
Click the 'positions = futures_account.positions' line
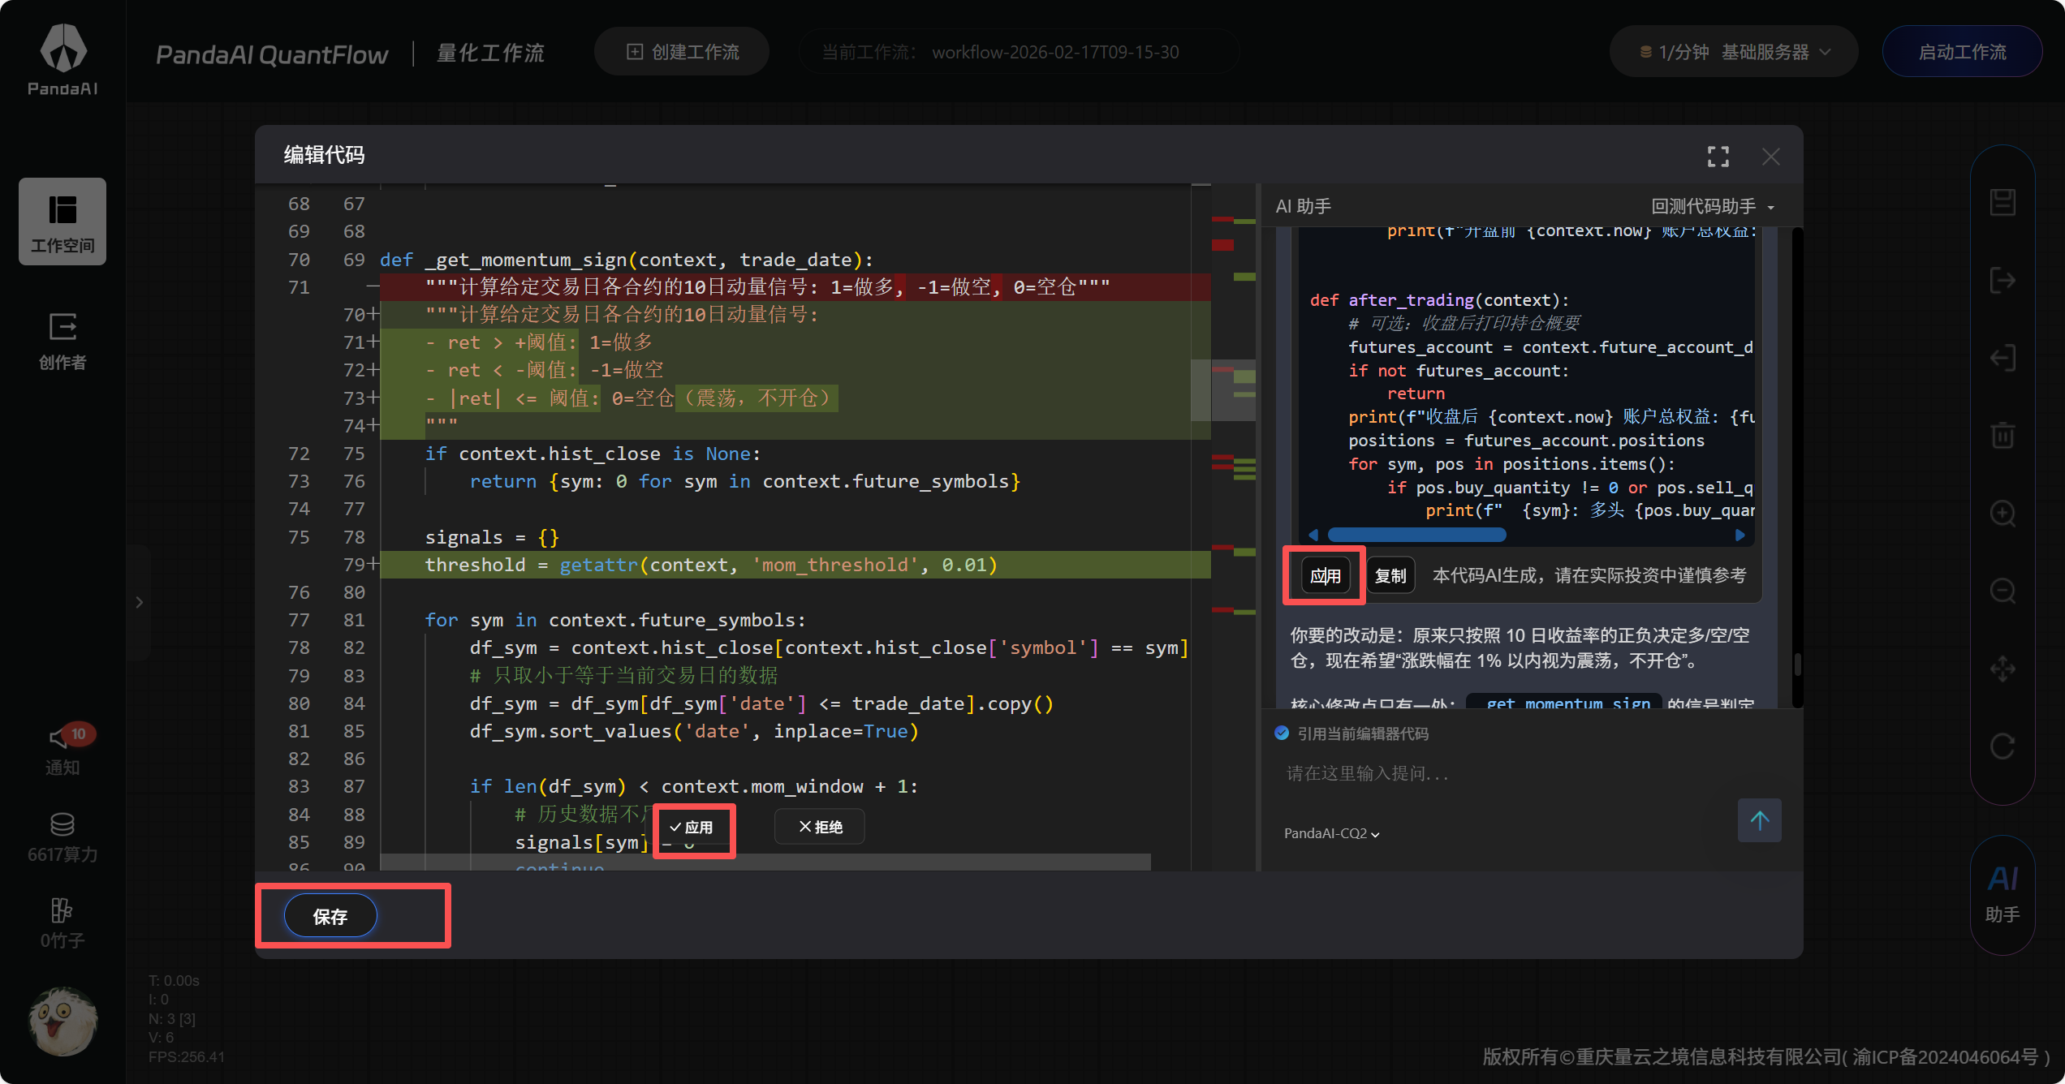click(1526, 441)
